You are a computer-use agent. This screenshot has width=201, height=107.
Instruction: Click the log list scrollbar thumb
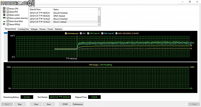click(x=99, y=19)
